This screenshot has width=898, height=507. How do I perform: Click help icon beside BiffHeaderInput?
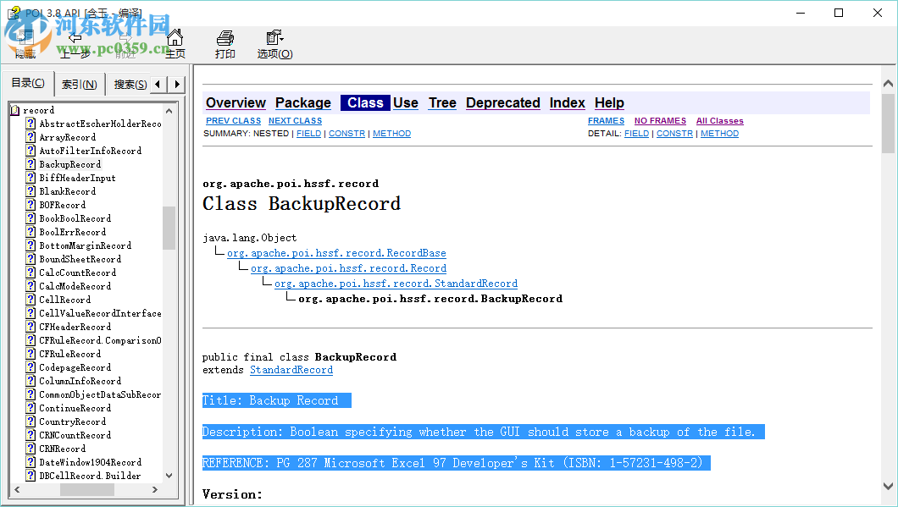coord(31,178)
